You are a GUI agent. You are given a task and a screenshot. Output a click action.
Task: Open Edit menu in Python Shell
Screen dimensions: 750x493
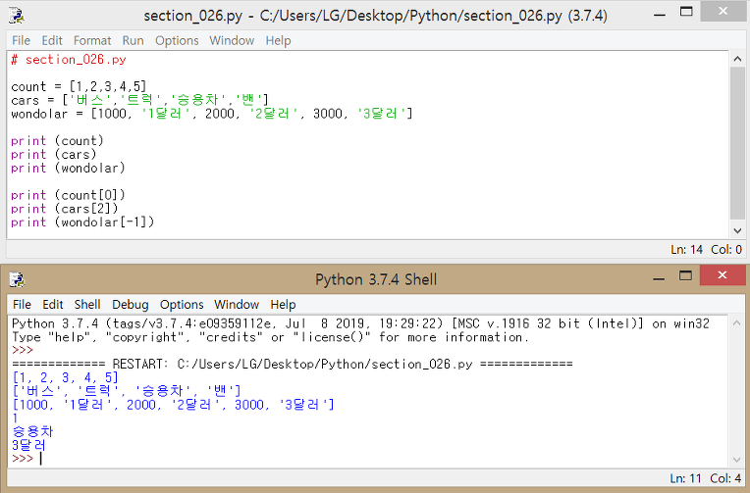(53, 304)
